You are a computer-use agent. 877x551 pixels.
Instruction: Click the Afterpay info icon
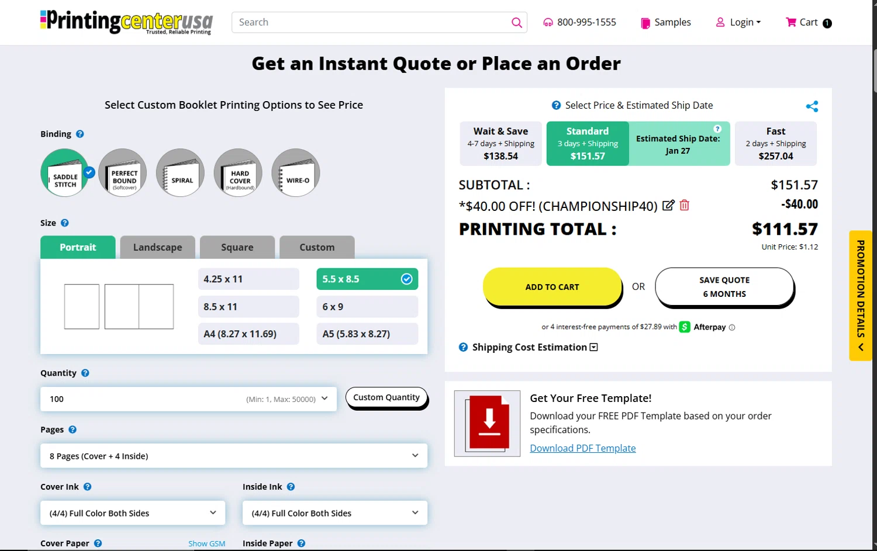[x=732, y=327]
